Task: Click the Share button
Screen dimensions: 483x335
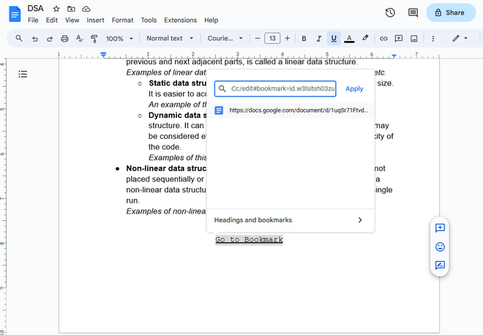Action: 451,12
